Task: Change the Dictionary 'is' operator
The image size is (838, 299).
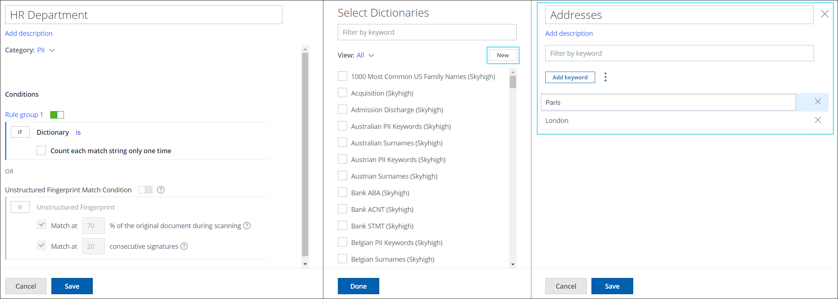Action: click(x=78, y=133)
